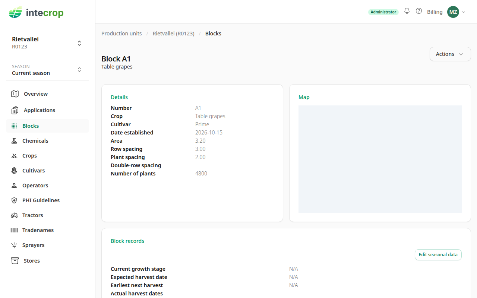Image resolution: width=477 pixels, height=298 pixels.
Task: Click the area value 3.20
Action: (200, 141)
